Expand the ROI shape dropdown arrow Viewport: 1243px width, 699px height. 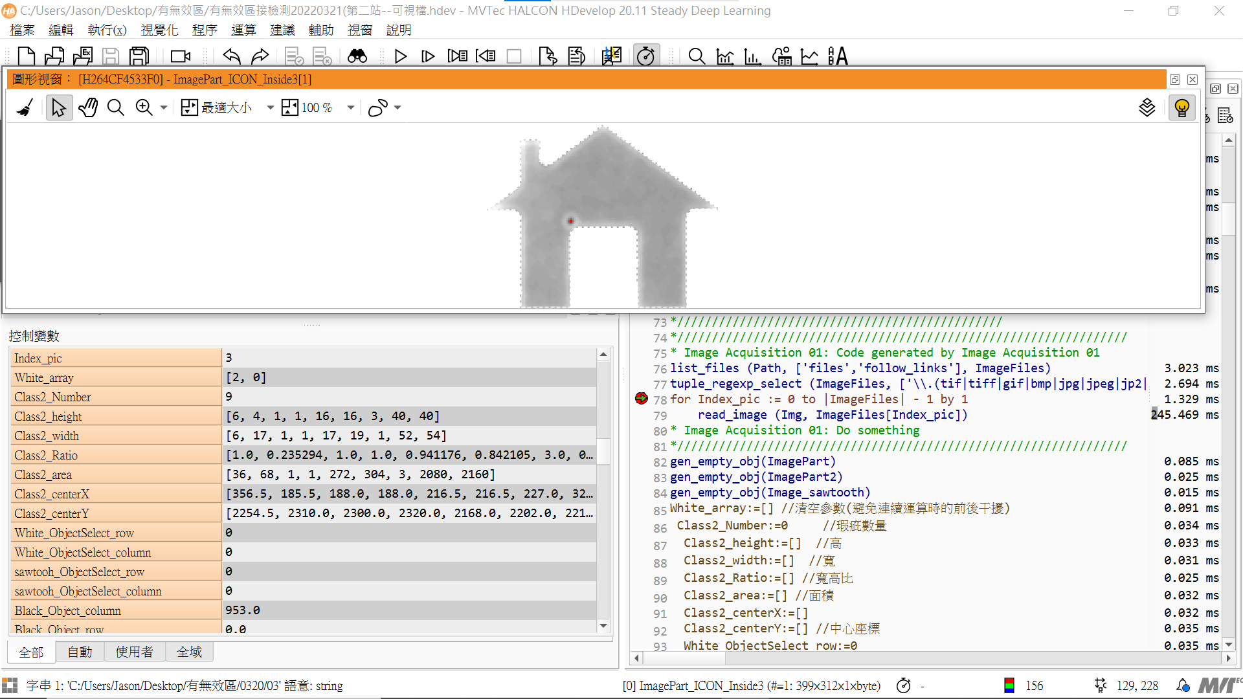click(x=397, y=107)
